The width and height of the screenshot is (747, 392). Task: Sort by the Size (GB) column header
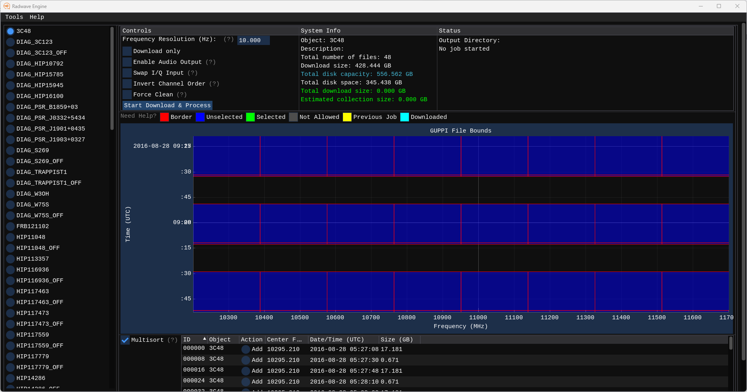396,340
